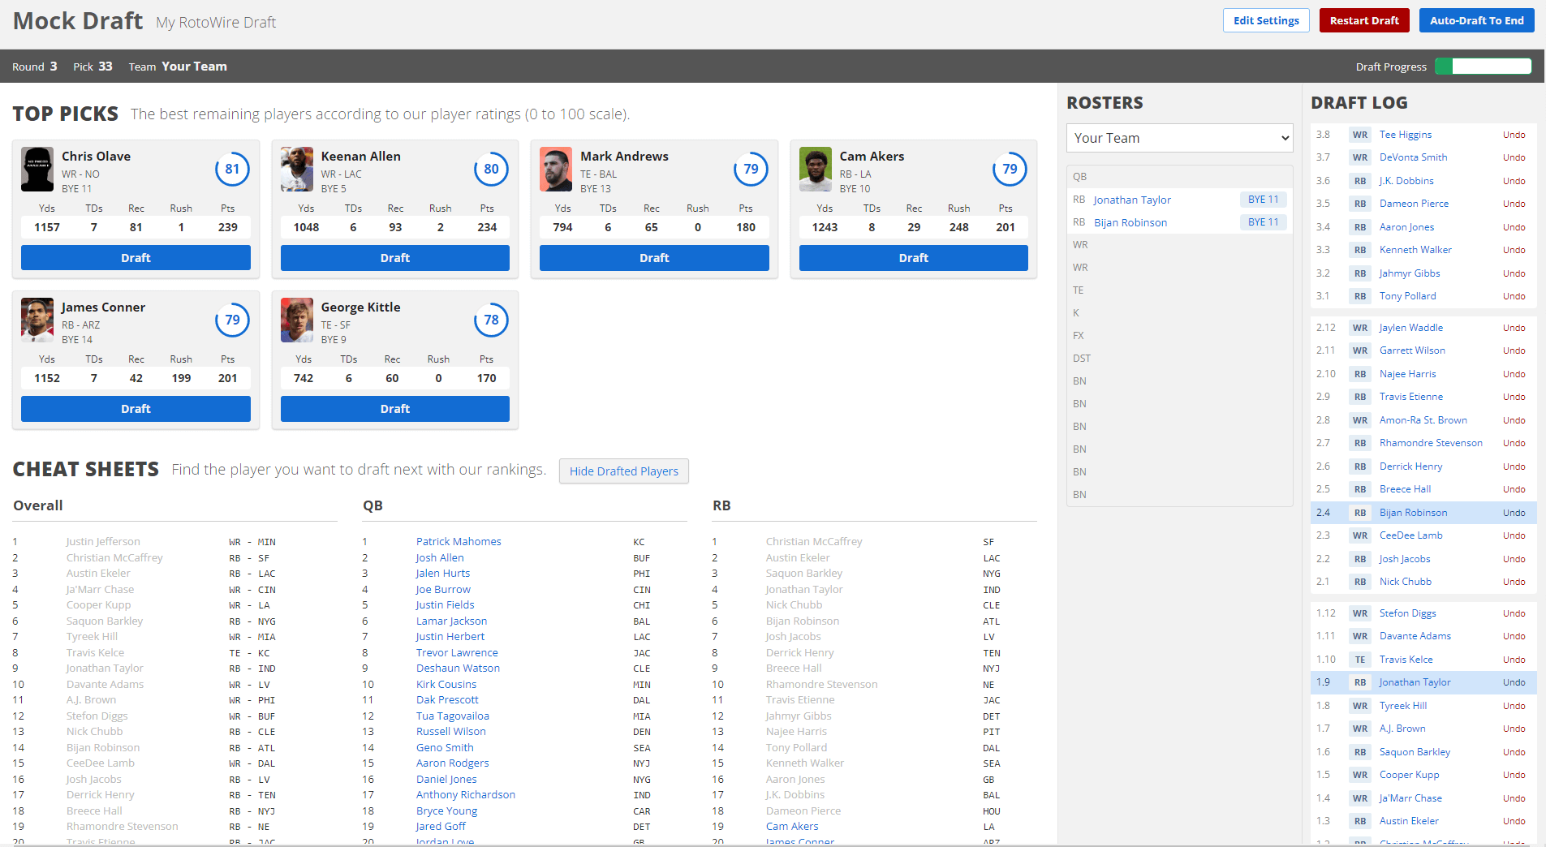Click George Kittle's player photo
The image size is (1546, 847).
[x=296, y=320]
